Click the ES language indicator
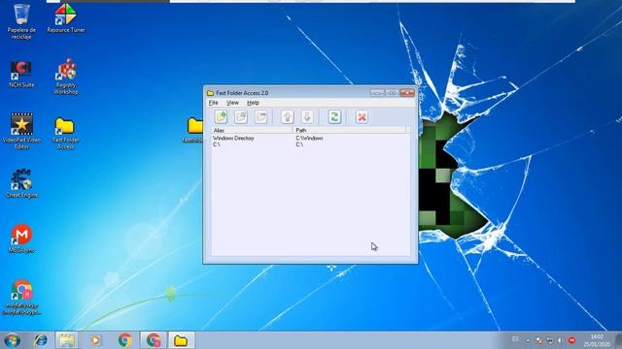This screenshot has width=622, height=349. click(x=515, y=339)
